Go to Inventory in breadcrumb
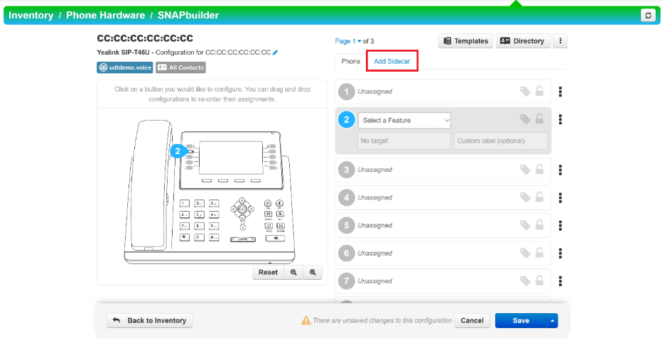The height and width of the screenshot is (343, 665). (31, 15)
